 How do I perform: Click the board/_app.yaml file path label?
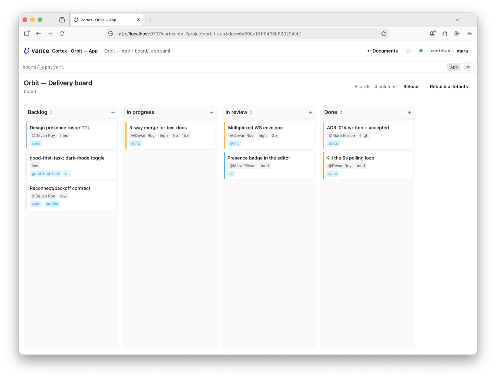point(43,67)
